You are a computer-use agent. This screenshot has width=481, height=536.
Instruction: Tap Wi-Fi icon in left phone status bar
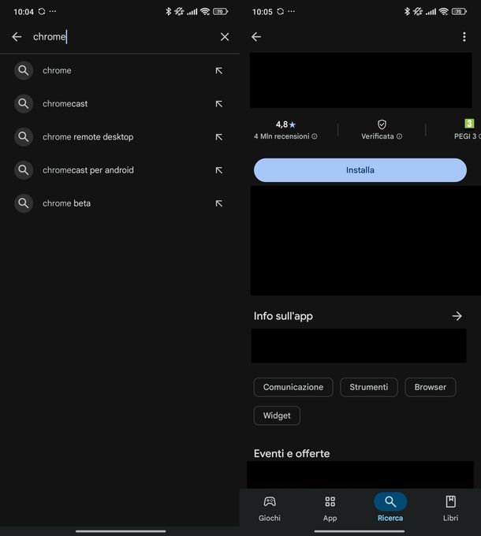(x=205, y=12)
